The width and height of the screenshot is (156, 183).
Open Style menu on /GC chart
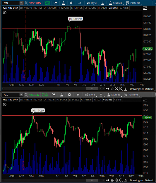coord(90,95)
